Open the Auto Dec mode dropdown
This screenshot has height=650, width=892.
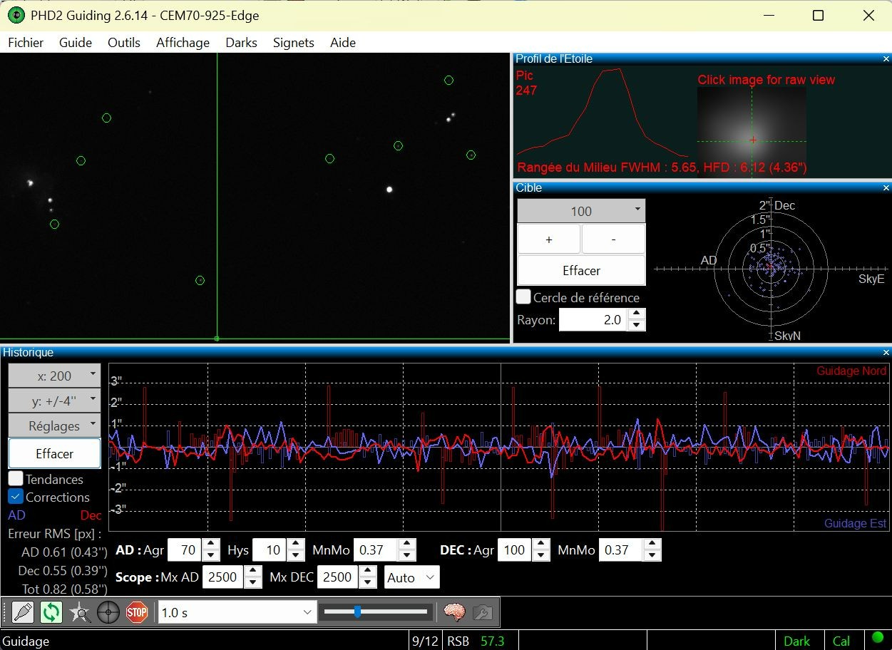pyautogui.click(x=412, y=577)
